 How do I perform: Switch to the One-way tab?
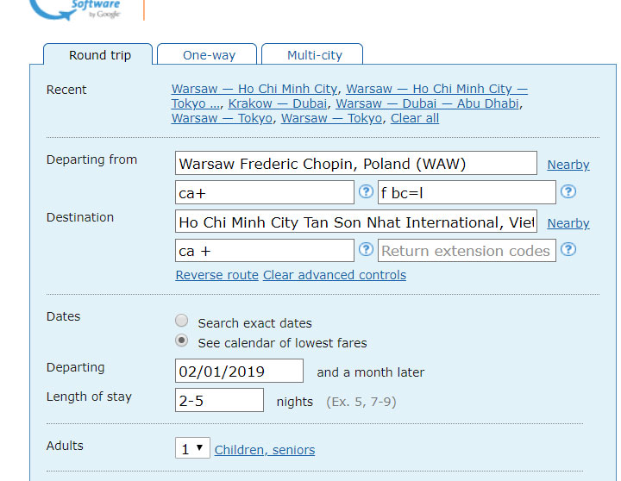(x=207, y=54)
